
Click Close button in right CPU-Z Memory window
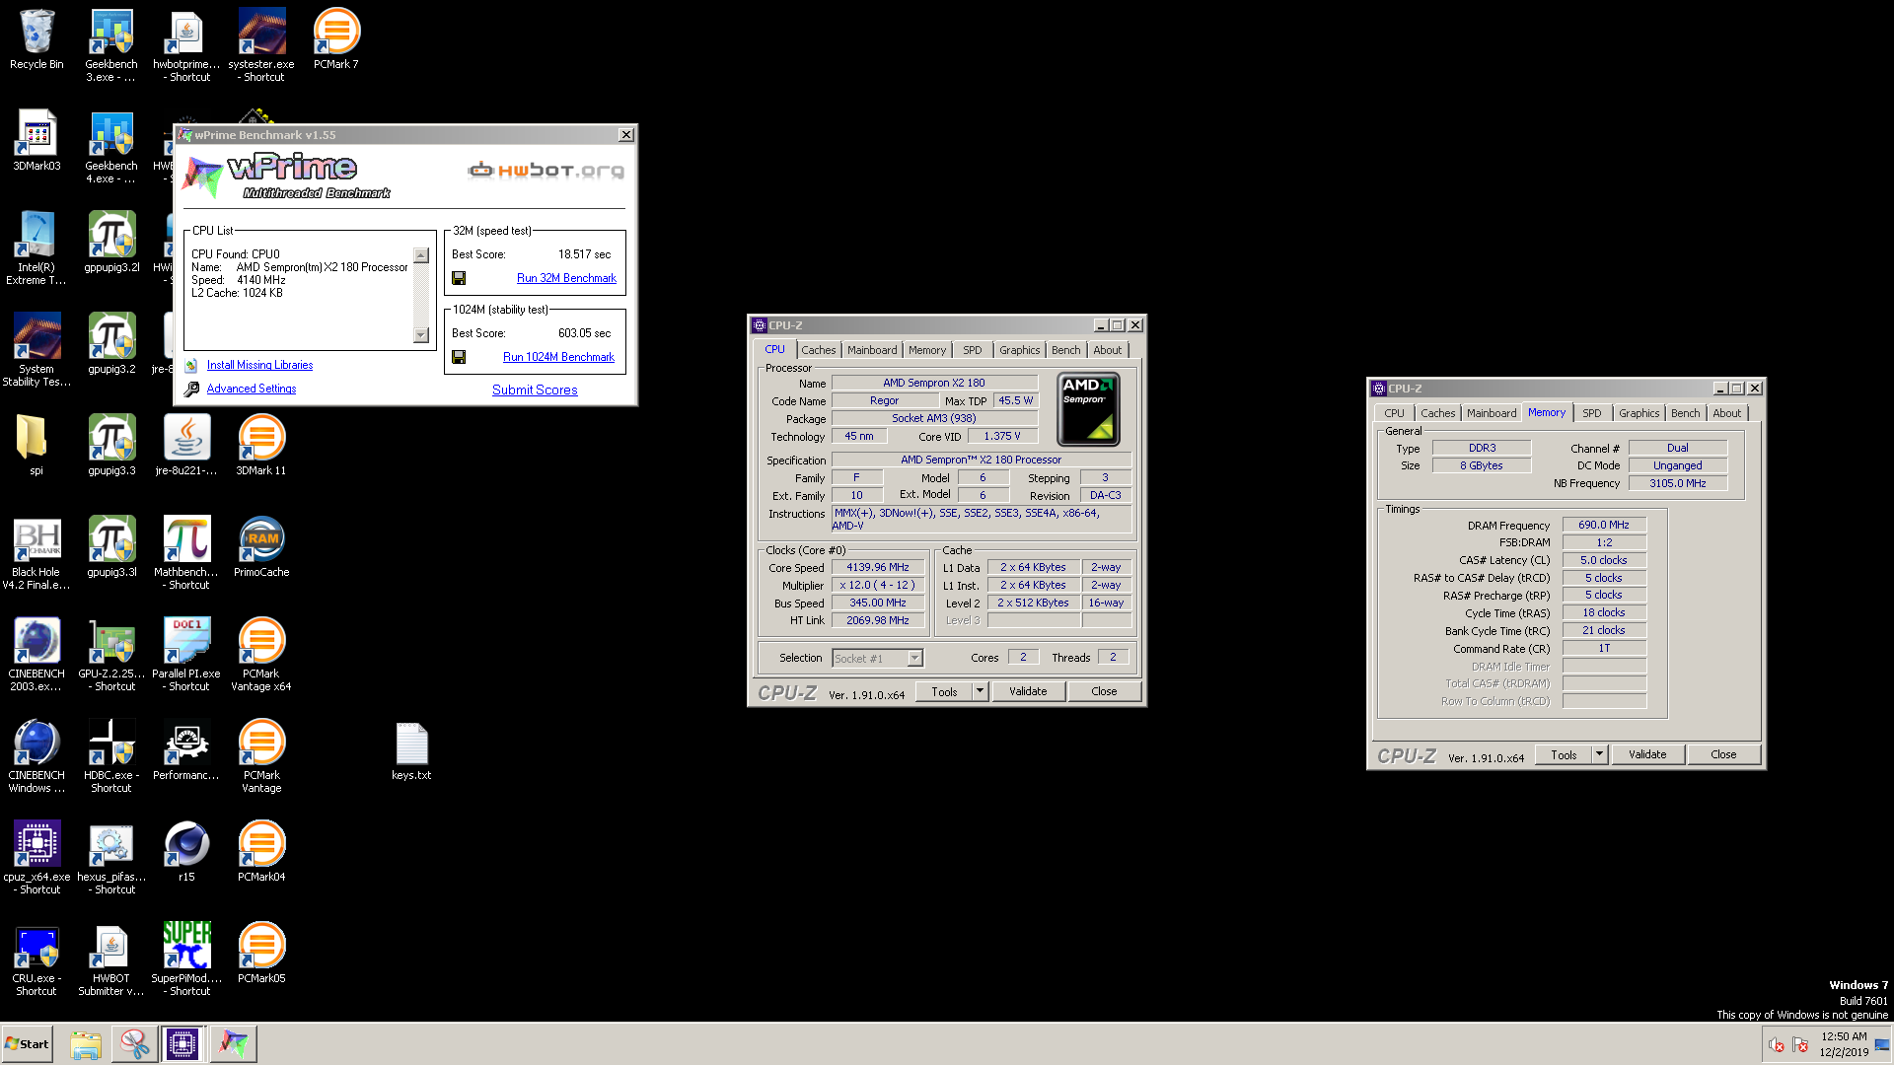point(1723,754)
